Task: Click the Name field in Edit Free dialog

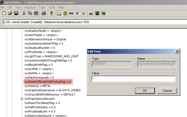Action: (157, 64)
